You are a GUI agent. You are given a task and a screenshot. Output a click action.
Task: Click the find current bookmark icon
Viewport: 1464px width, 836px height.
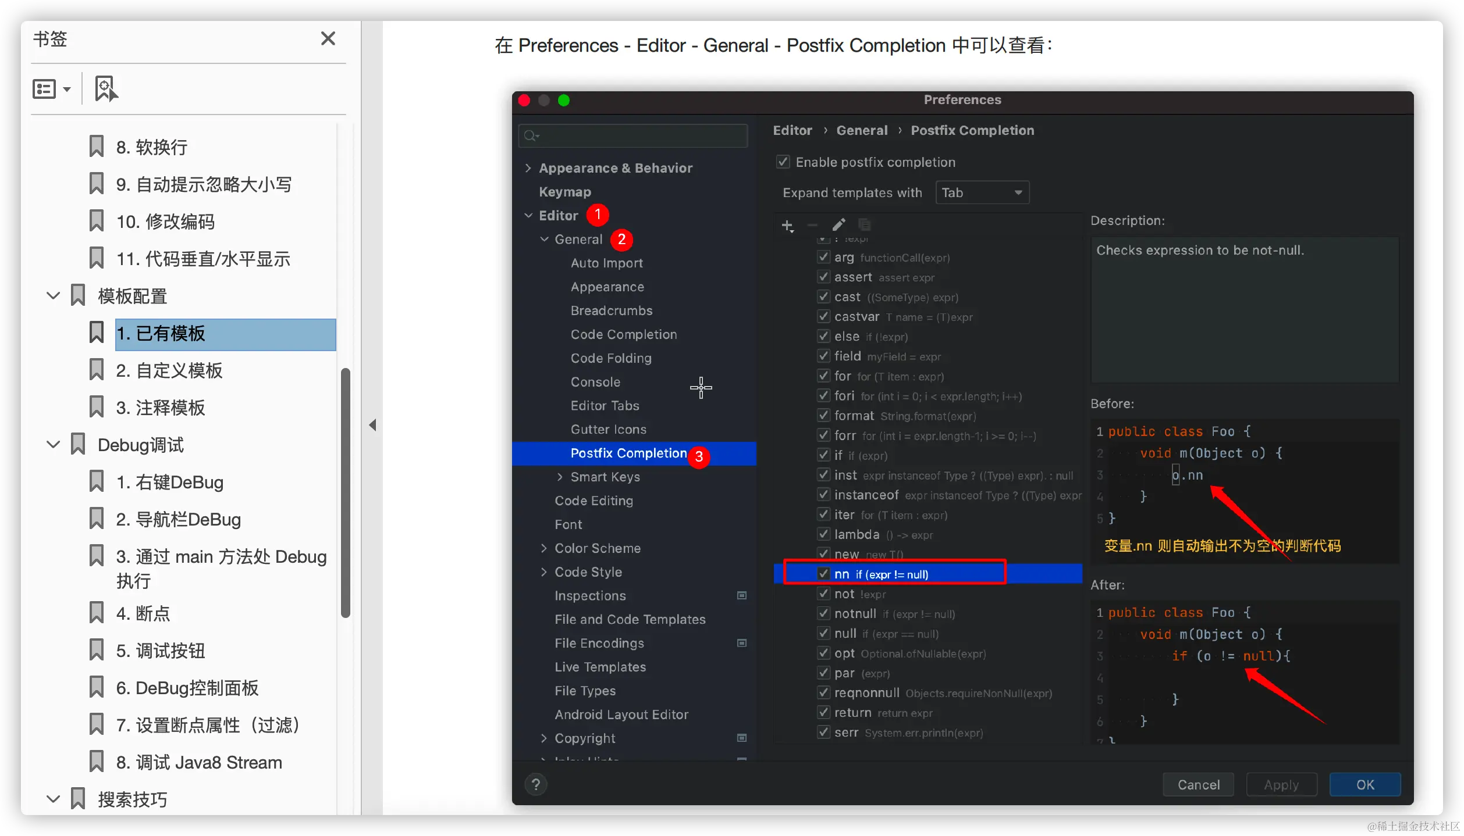(106, 89)
